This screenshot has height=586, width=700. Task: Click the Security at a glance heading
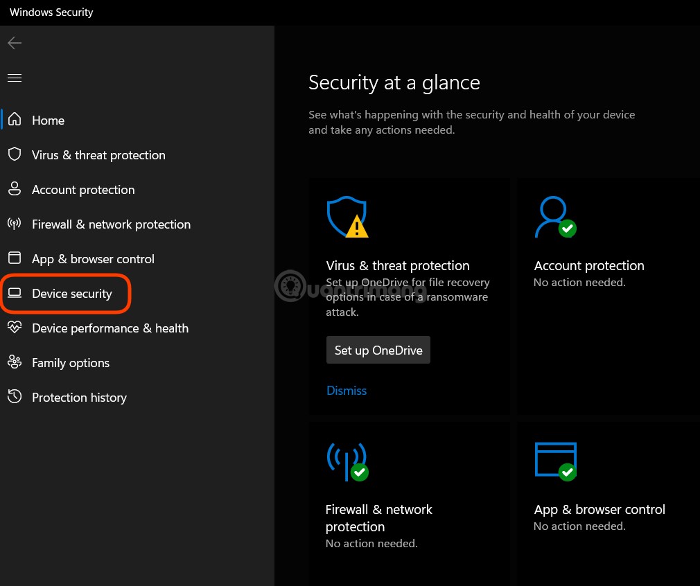[394, 82]
